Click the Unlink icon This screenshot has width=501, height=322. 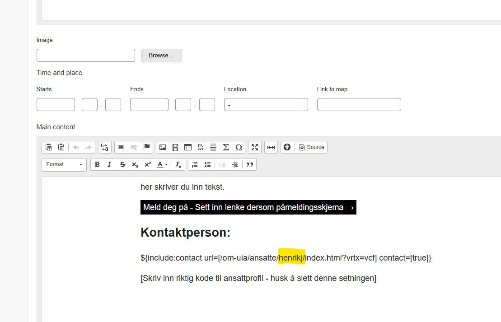point(134,147)
